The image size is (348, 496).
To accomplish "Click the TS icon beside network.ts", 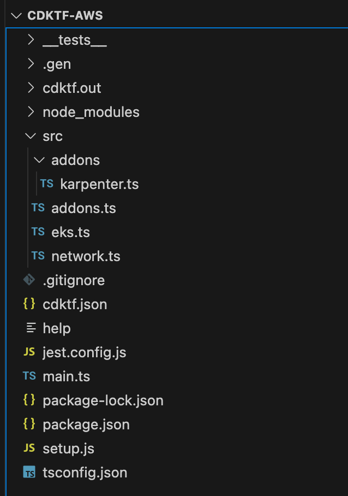I will (37, 256).
